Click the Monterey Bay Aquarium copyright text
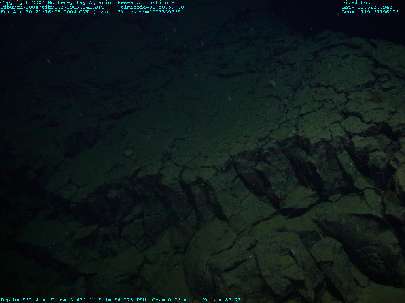The width and height of the screenshot is (405, 303). pos(87,2)
